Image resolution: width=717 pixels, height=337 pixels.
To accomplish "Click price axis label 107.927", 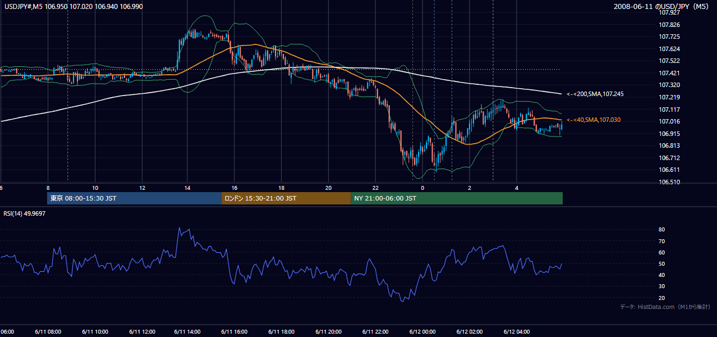I will tap(670, 12).
